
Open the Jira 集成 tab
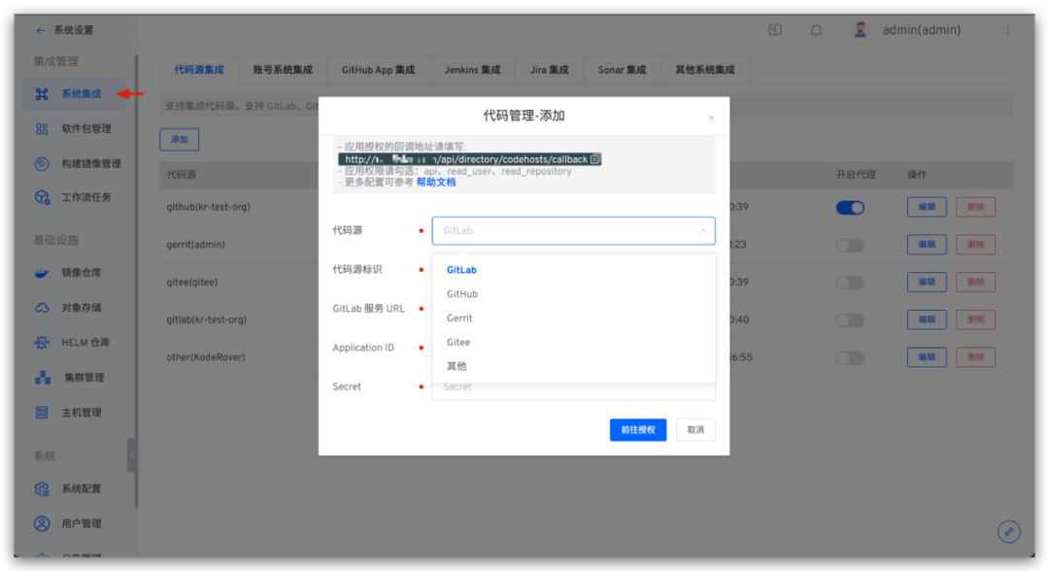(x=549, y=69)
